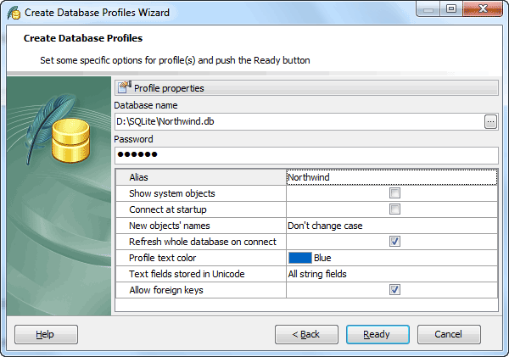Open Text fields stored in Unicode value list

[x=392, y=274]
